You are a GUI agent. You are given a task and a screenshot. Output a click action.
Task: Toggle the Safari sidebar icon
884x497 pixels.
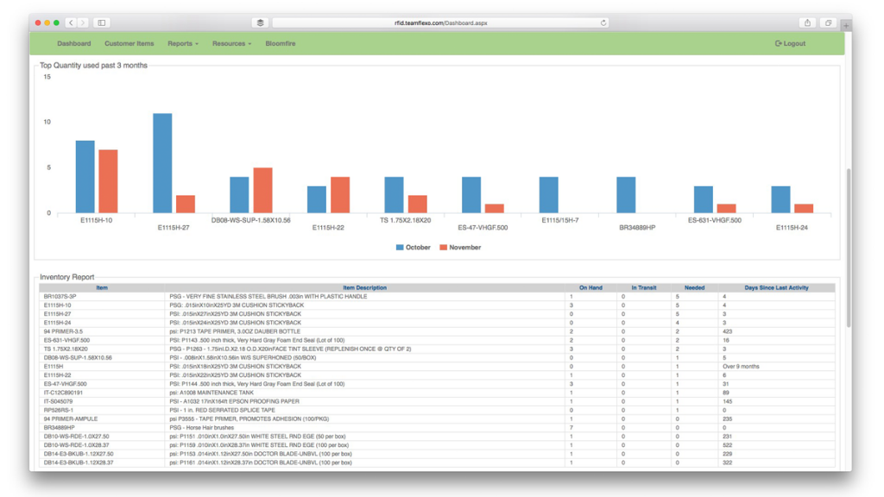[102, 22]
